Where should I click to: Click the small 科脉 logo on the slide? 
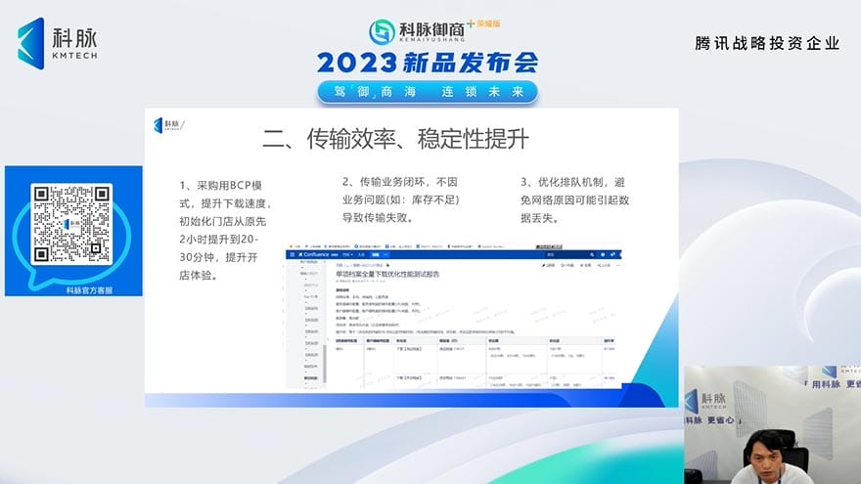[x=168, y=125]
